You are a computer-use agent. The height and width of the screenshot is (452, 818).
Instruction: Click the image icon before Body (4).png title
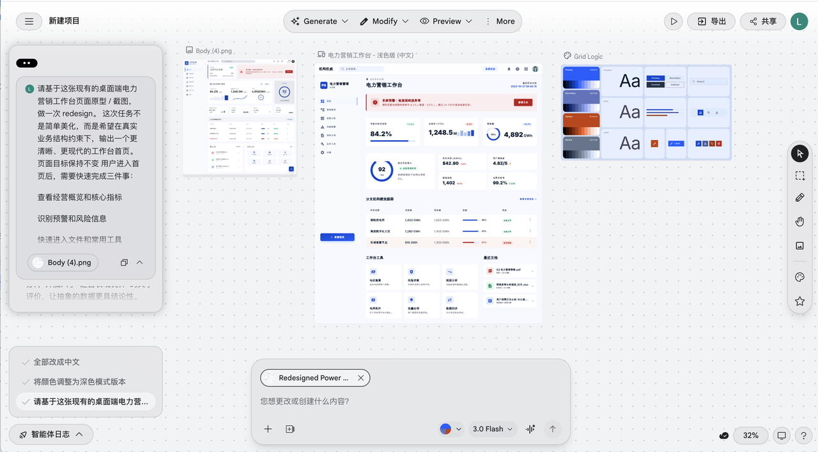[x=189, y=51]
